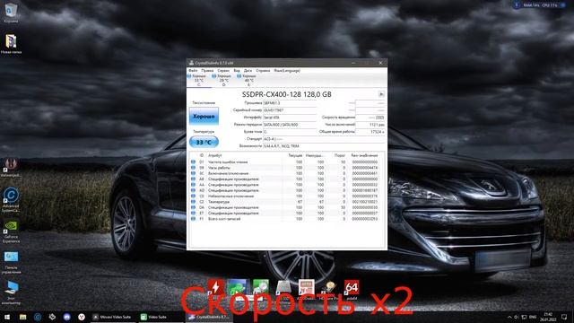Open the aida64 desktop shortcut
The image size is (574, 323).
[x=352, y=289]
